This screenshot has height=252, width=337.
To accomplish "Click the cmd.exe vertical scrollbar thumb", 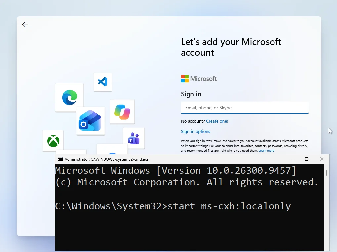I will pos(327,173).
